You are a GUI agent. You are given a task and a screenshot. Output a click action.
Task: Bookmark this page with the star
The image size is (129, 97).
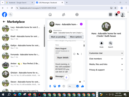tap(115, 8)
